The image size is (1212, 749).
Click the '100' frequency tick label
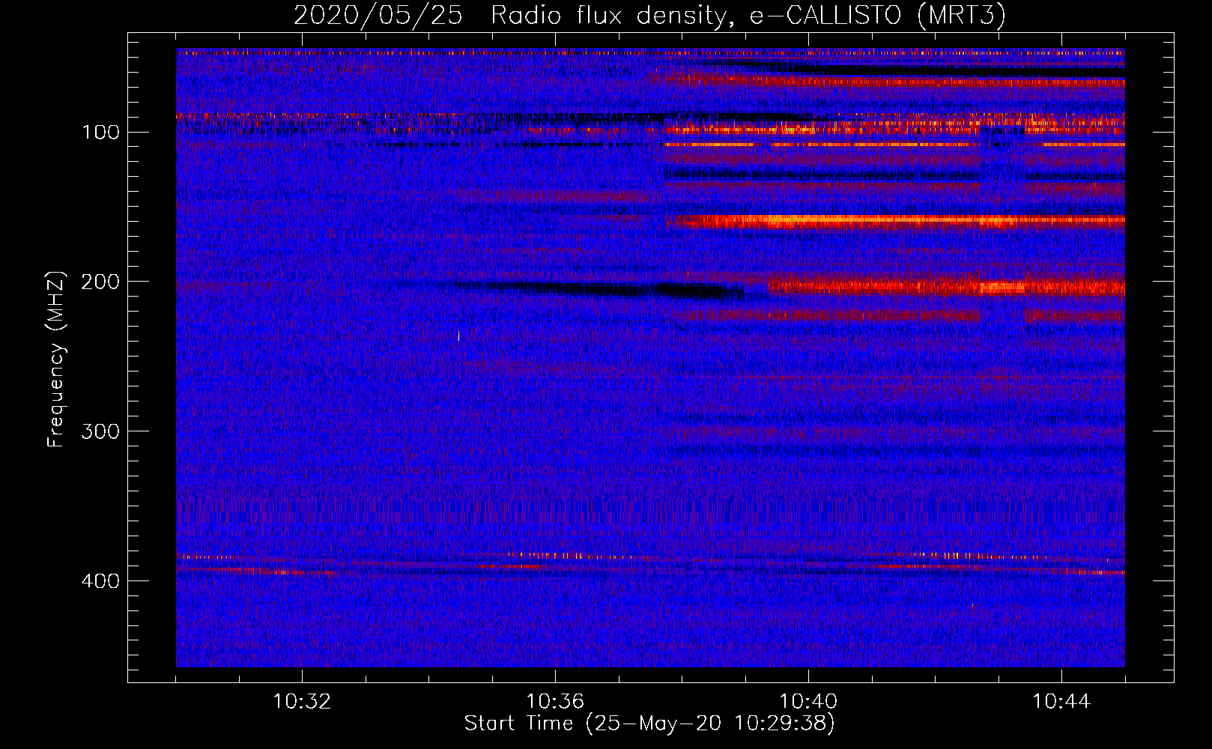pos(101,133)
